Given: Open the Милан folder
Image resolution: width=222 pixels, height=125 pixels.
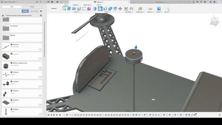Looking at the screenshot, I should (22, 37).
